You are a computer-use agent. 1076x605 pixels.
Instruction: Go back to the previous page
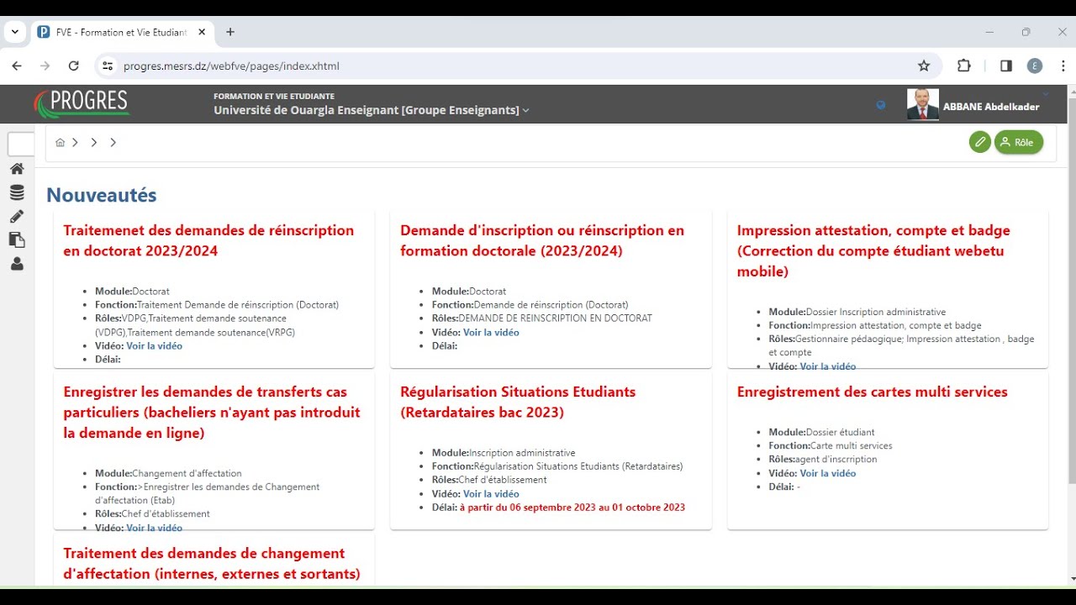pos(17,66)
